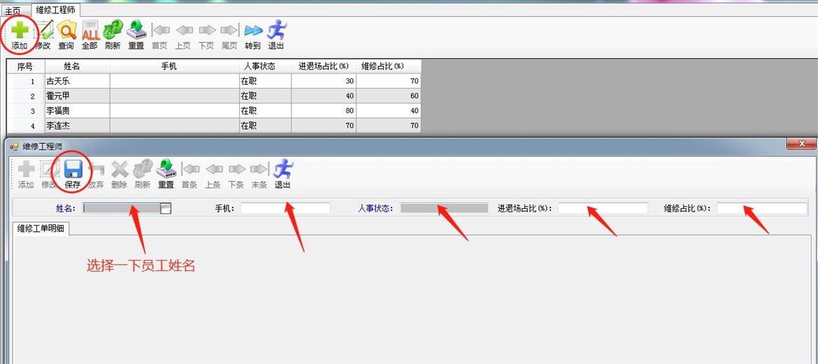Go to last record with 末条 arrow
Viewport: 818px width, 364px height.
[259, 169]
